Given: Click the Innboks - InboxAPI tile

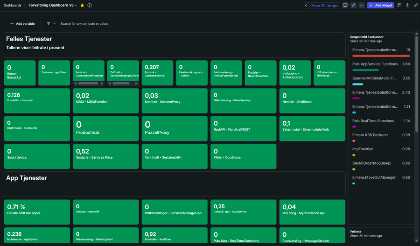Looking at the screenshot, I should pyautogui.click(x=106, y=212).
